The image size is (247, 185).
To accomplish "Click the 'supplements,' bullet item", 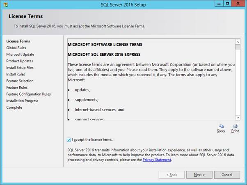I will point(87,100).
